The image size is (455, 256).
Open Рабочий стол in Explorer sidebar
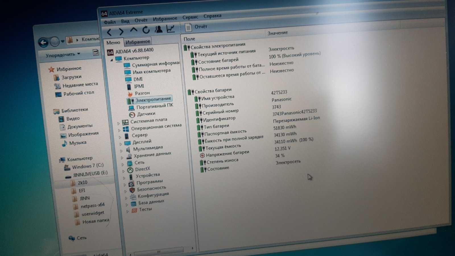click(x=75, y=94)
